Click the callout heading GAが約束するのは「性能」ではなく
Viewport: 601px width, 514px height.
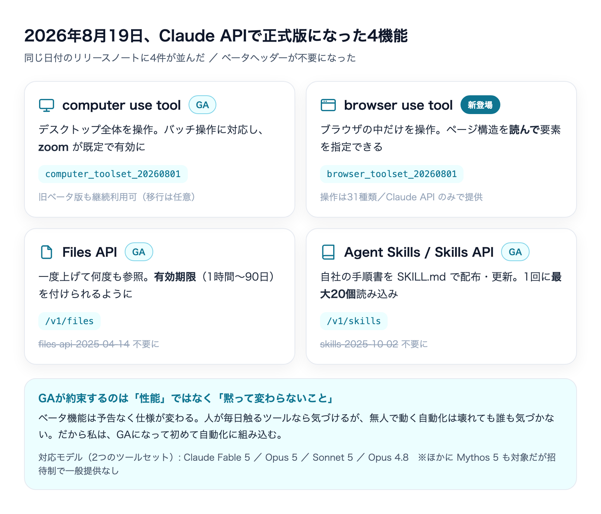[x=186, y=398]
